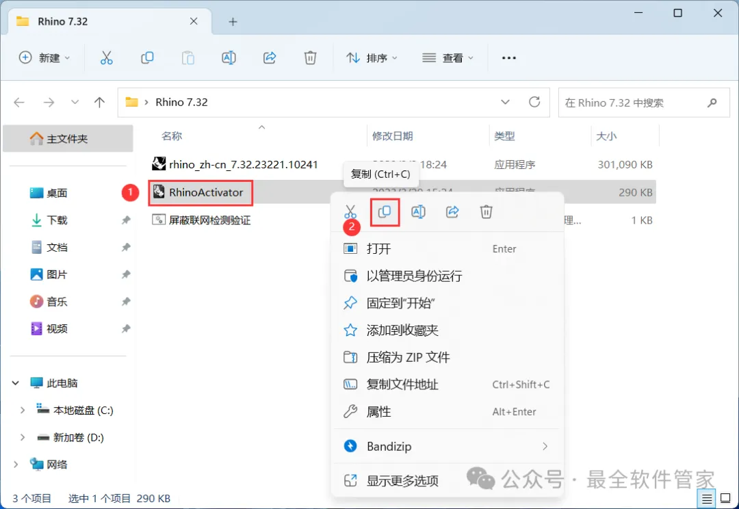The width and height of the screenshot is (739, 509).
Task: Click the search magnifier icon
Action: [712, 102]
